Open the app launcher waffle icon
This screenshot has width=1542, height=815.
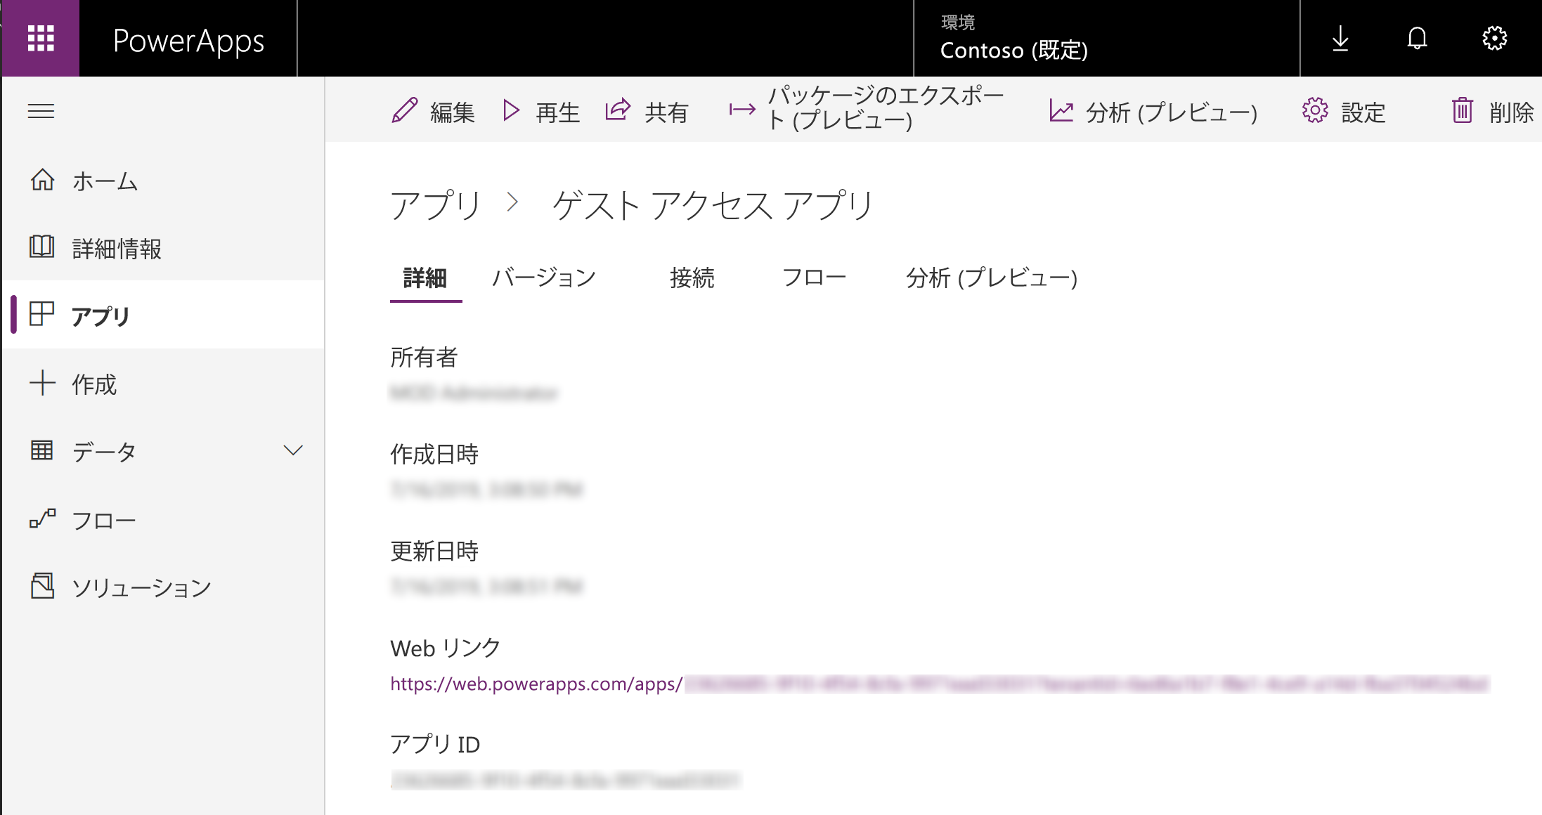pos(41,38)
